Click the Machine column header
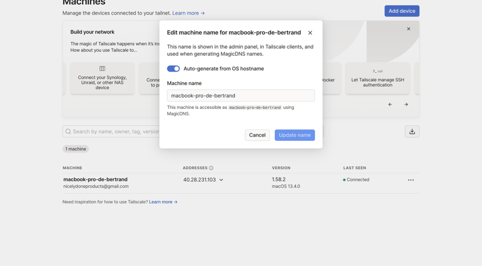 coord(72,168)
